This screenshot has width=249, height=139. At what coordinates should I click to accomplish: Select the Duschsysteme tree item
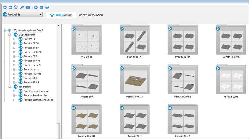(x=27, y=35)
